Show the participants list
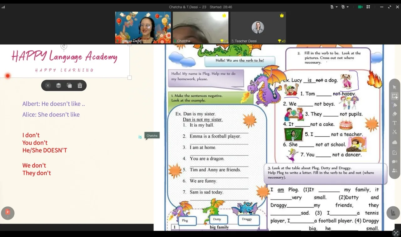401x237 pixels. pos(394,171)
